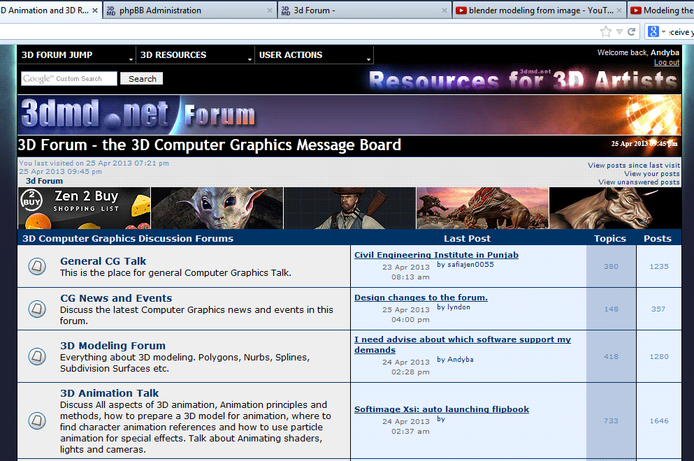Open the 3D Modeling Forum
The width and height of the screenshot is (694, 461).
(113, 346)
